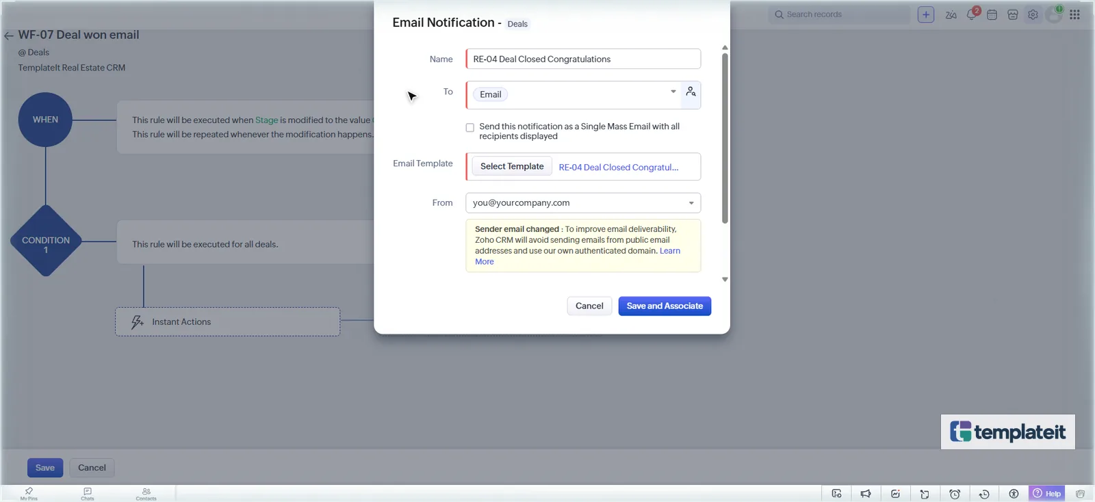This screenshot has height=502, width=1095.
Task: Expand the To recipients dropdown arrow
Action: (x=673, y=92)
